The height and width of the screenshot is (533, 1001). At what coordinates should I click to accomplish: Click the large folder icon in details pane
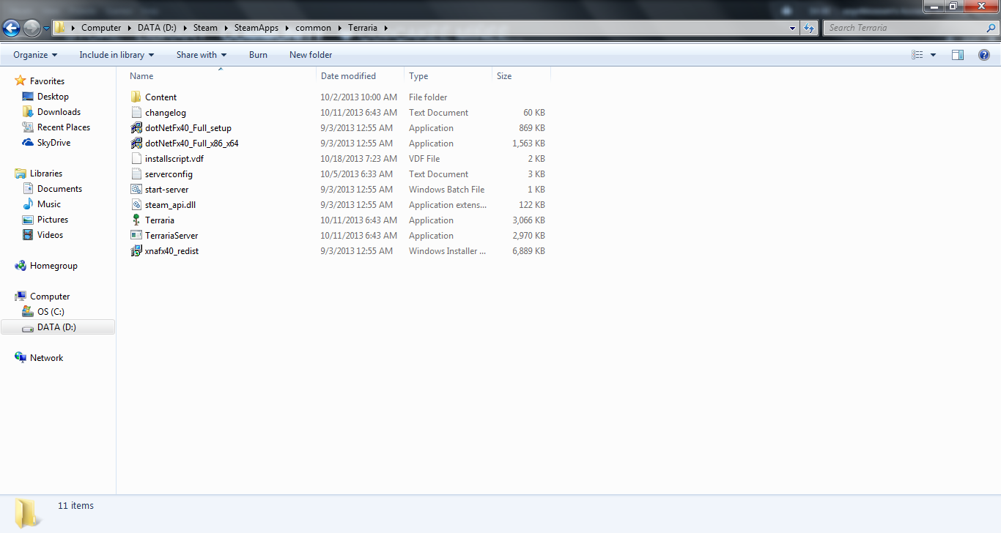point(28,513)
